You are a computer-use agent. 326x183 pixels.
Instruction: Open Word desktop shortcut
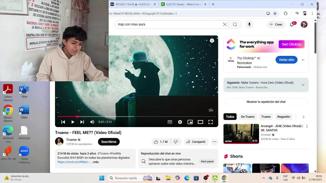pos(24,112)
